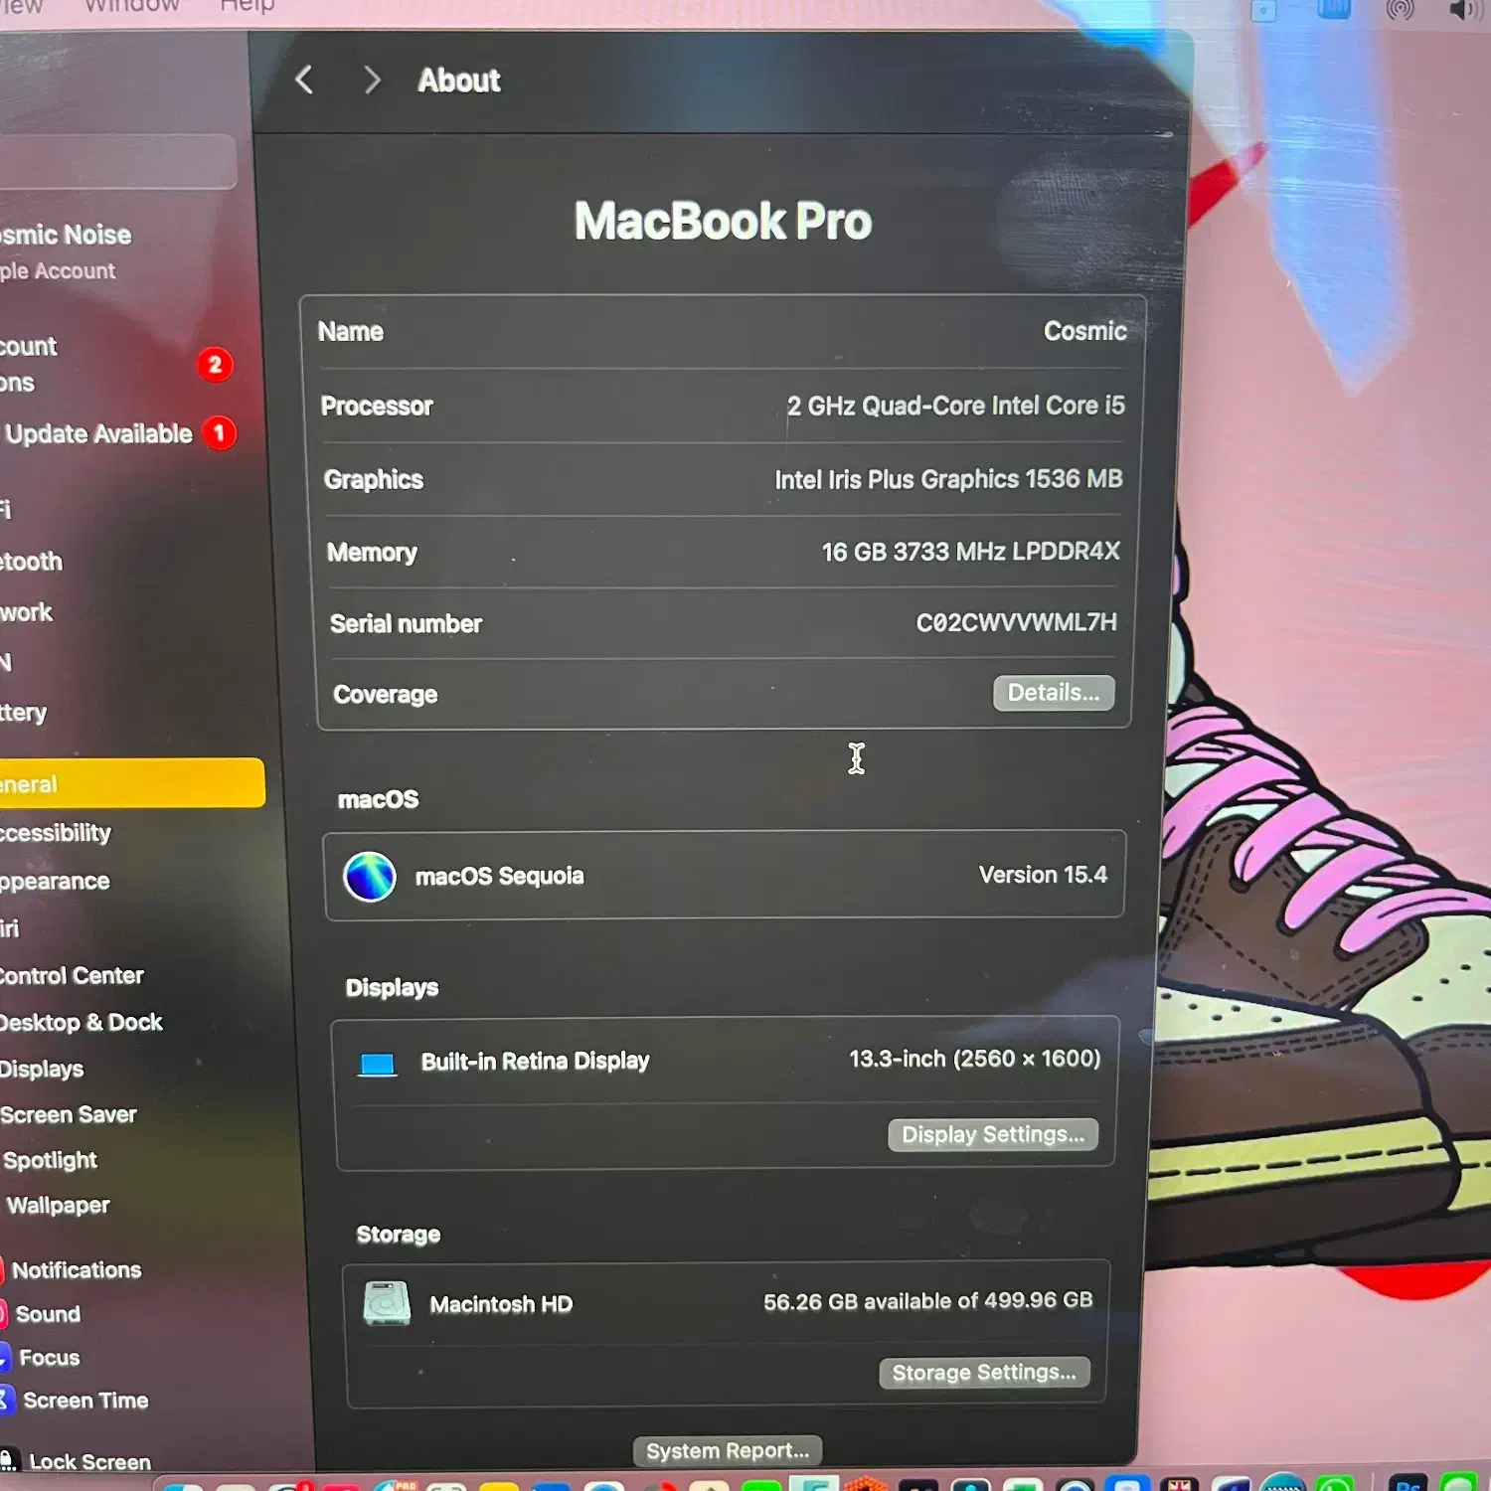
Task: Open Desktop & Dock settings
Action: [83, 1022]
